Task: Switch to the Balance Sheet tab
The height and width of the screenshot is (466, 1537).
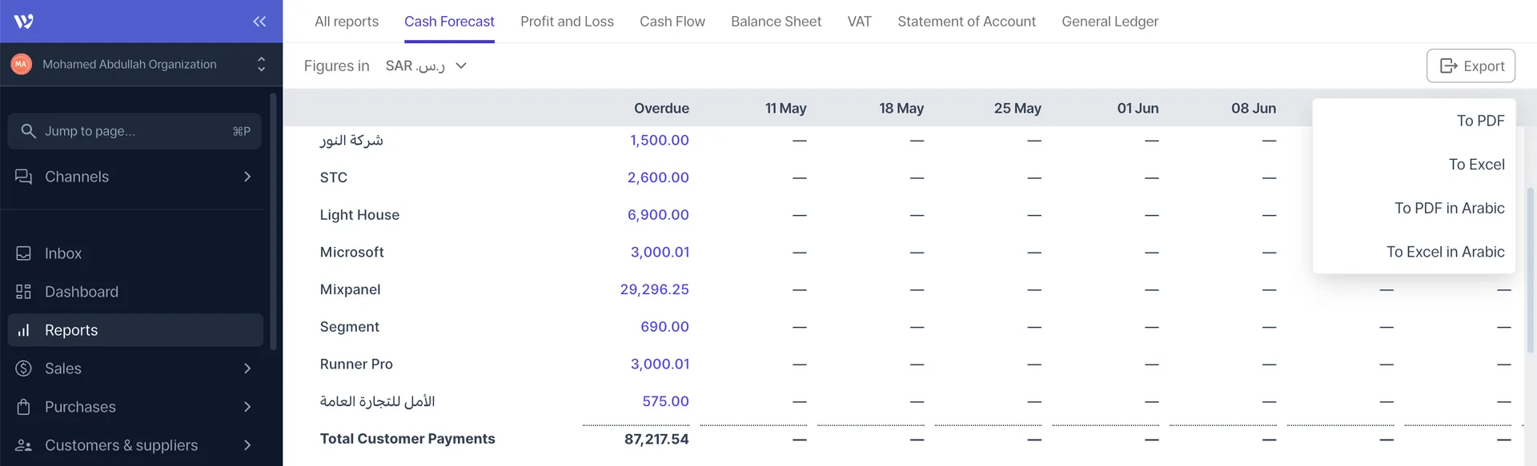Action: [776, 22]
